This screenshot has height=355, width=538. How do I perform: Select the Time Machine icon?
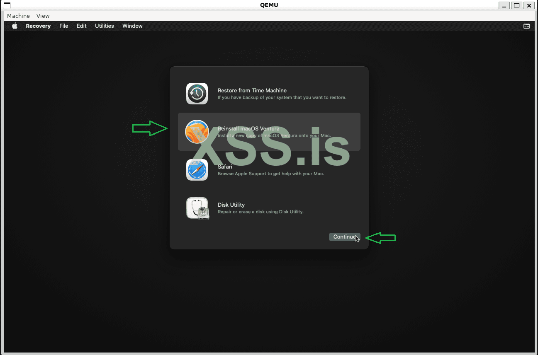click(x=197, y=94)
